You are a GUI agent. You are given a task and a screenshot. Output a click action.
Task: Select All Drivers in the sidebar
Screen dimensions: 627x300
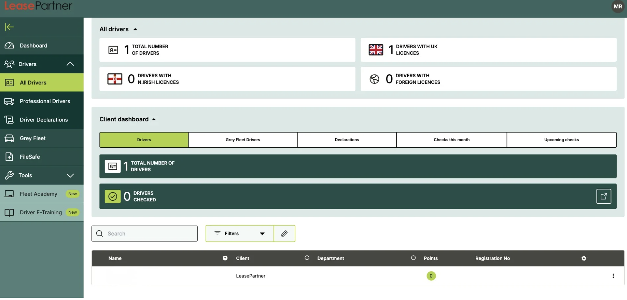point(42,82)
